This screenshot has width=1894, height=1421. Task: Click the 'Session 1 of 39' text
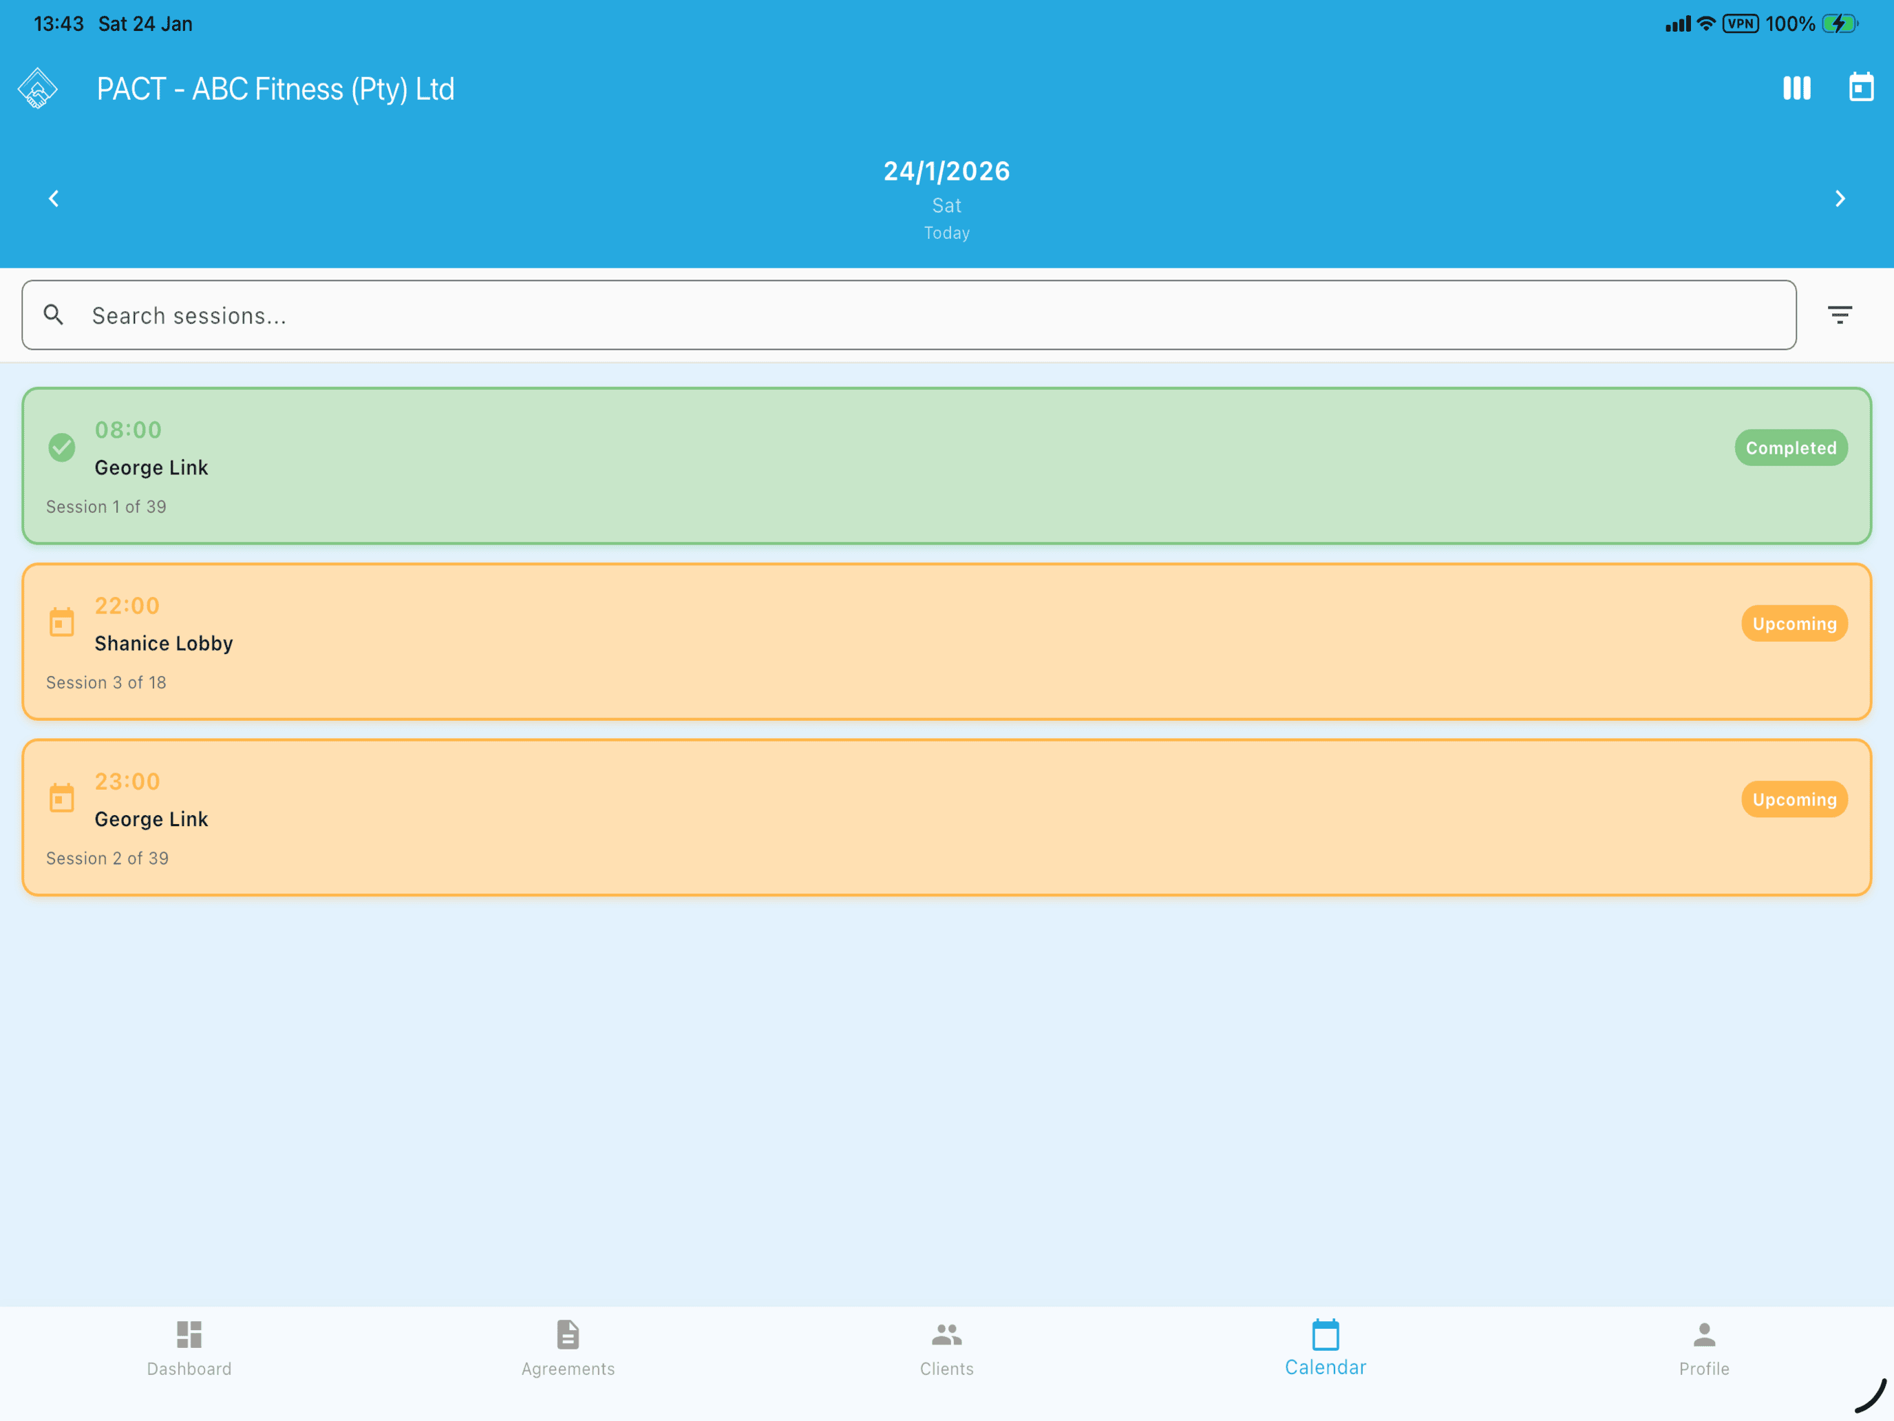(x=106, y=506)
